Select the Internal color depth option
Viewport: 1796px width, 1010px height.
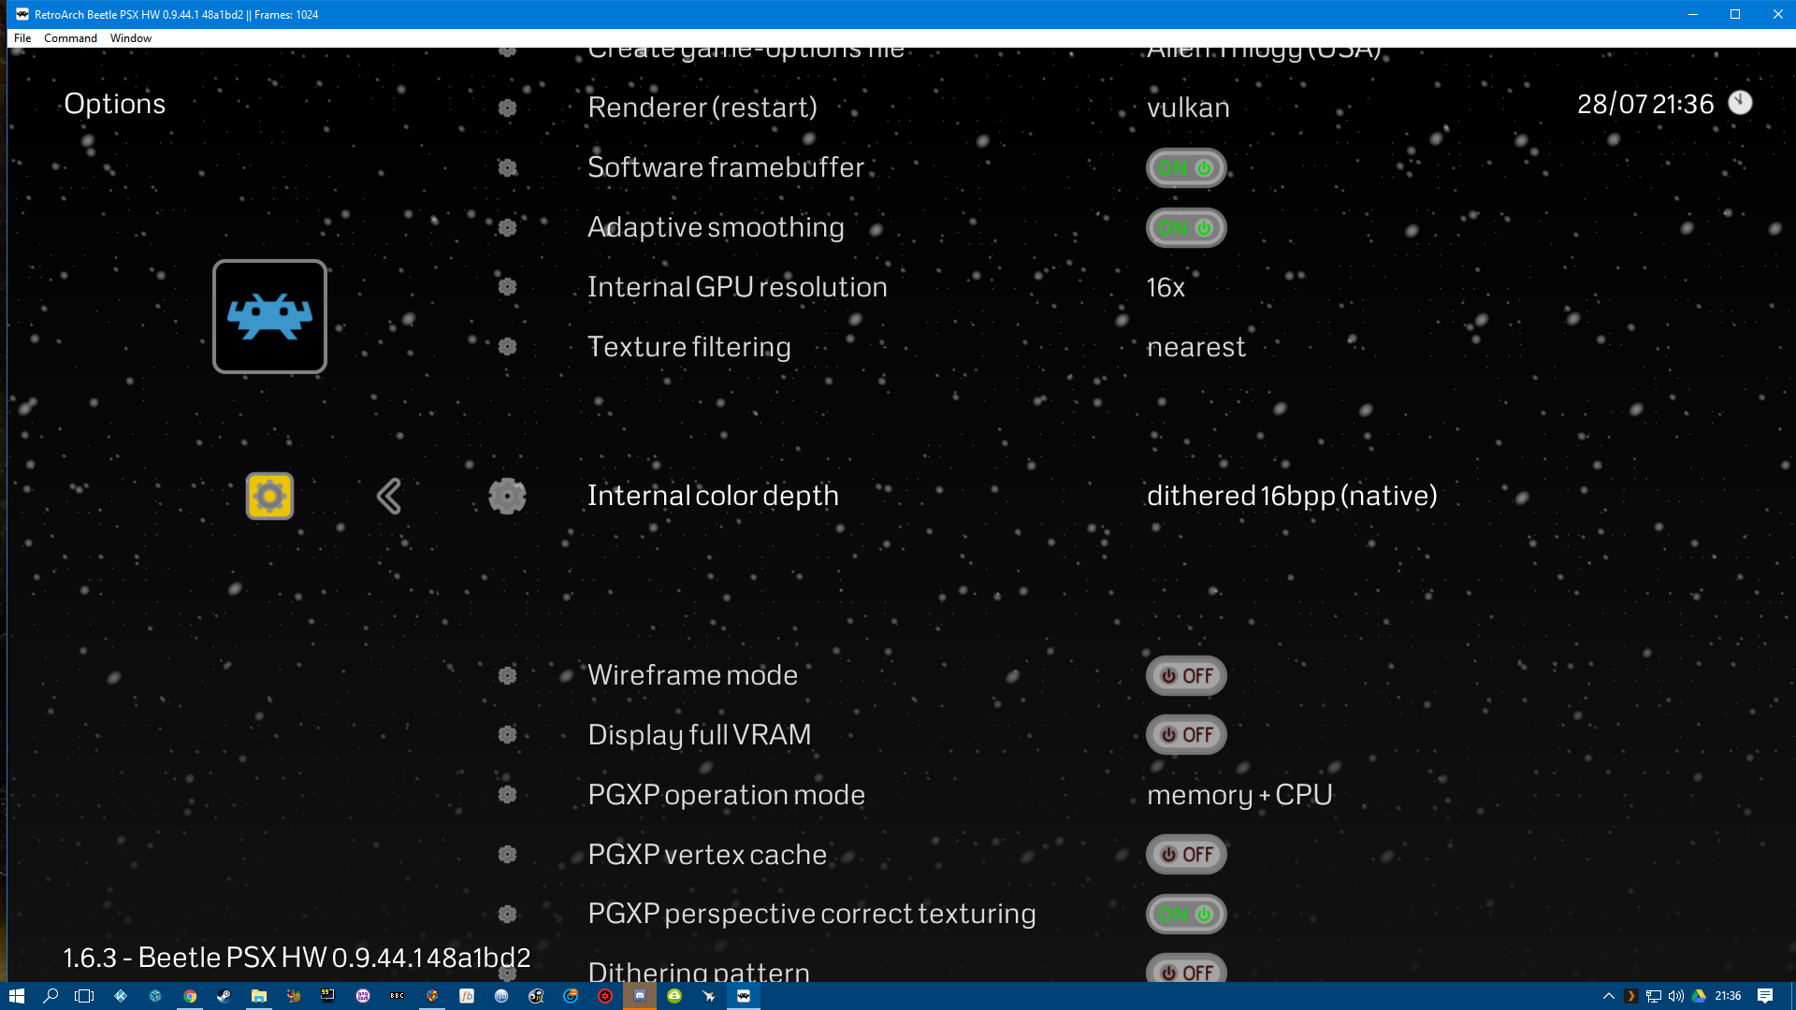pyautogui.click(x=713, y=496)
